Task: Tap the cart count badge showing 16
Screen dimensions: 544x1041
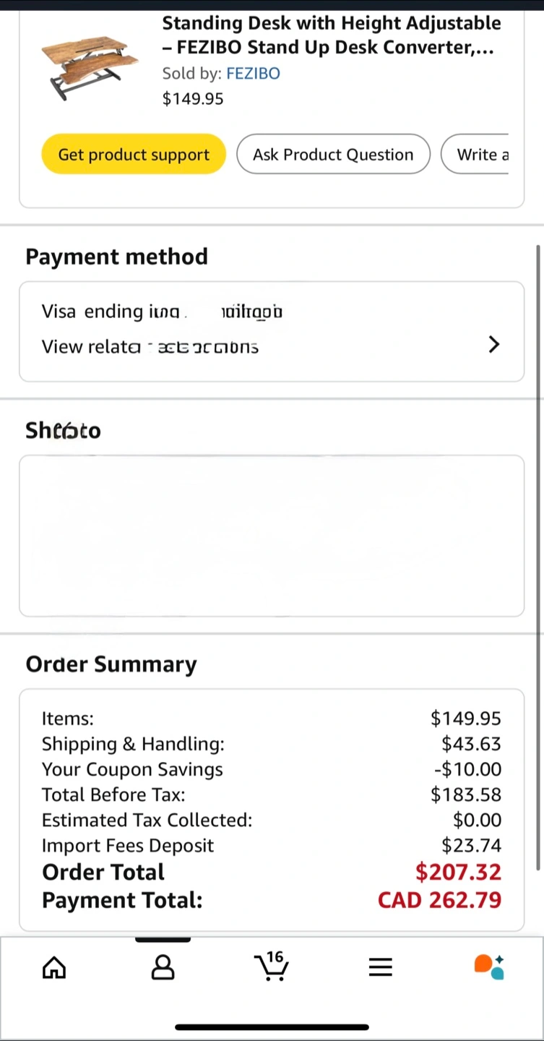Action: pyautogui.click(x=275, y=957)
